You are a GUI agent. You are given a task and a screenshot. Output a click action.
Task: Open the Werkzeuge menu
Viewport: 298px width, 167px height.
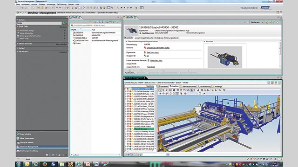(x=51, y=4)
